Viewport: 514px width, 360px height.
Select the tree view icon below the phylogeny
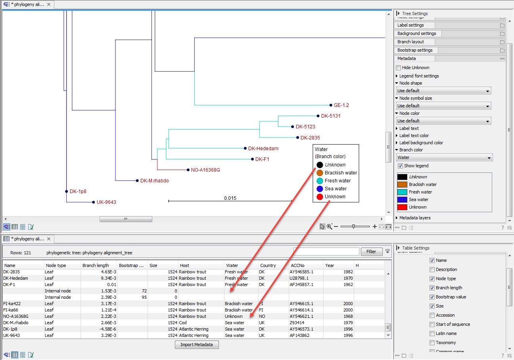click(6, 226)
